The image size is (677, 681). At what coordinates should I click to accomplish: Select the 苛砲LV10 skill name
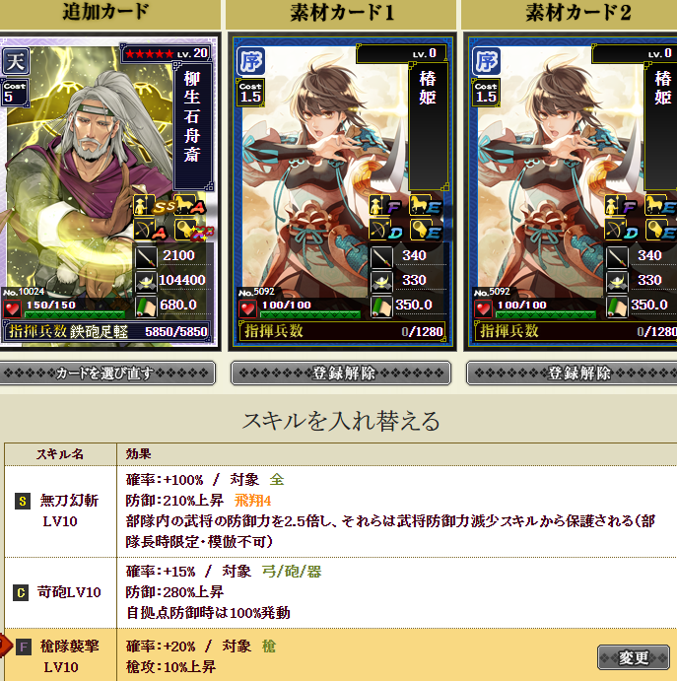pyautogui.click(x=69, y=592)
